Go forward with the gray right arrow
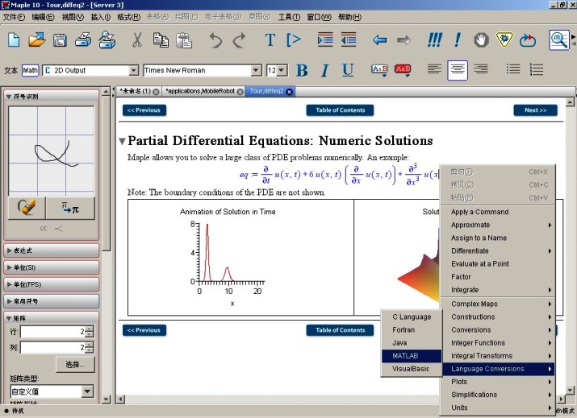This screenshot has height=418, width=577. 403,39
